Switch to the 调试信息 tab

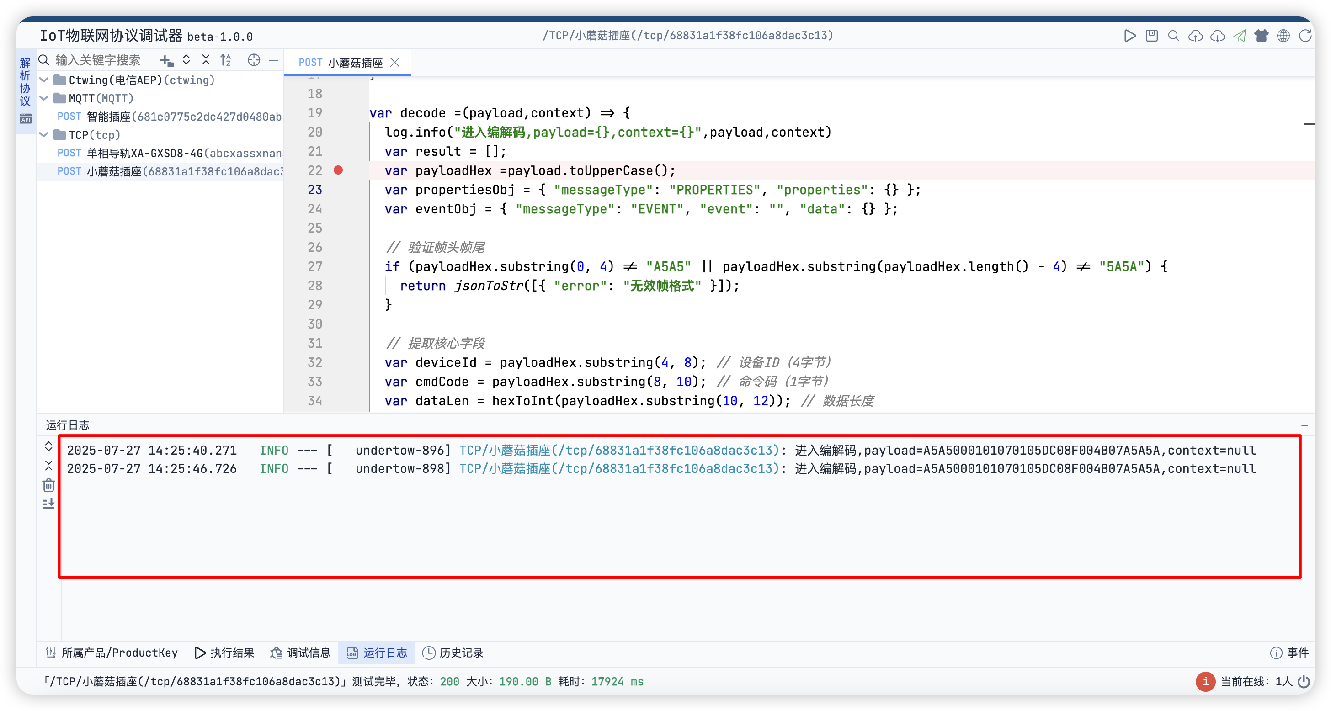pos(301,653)
